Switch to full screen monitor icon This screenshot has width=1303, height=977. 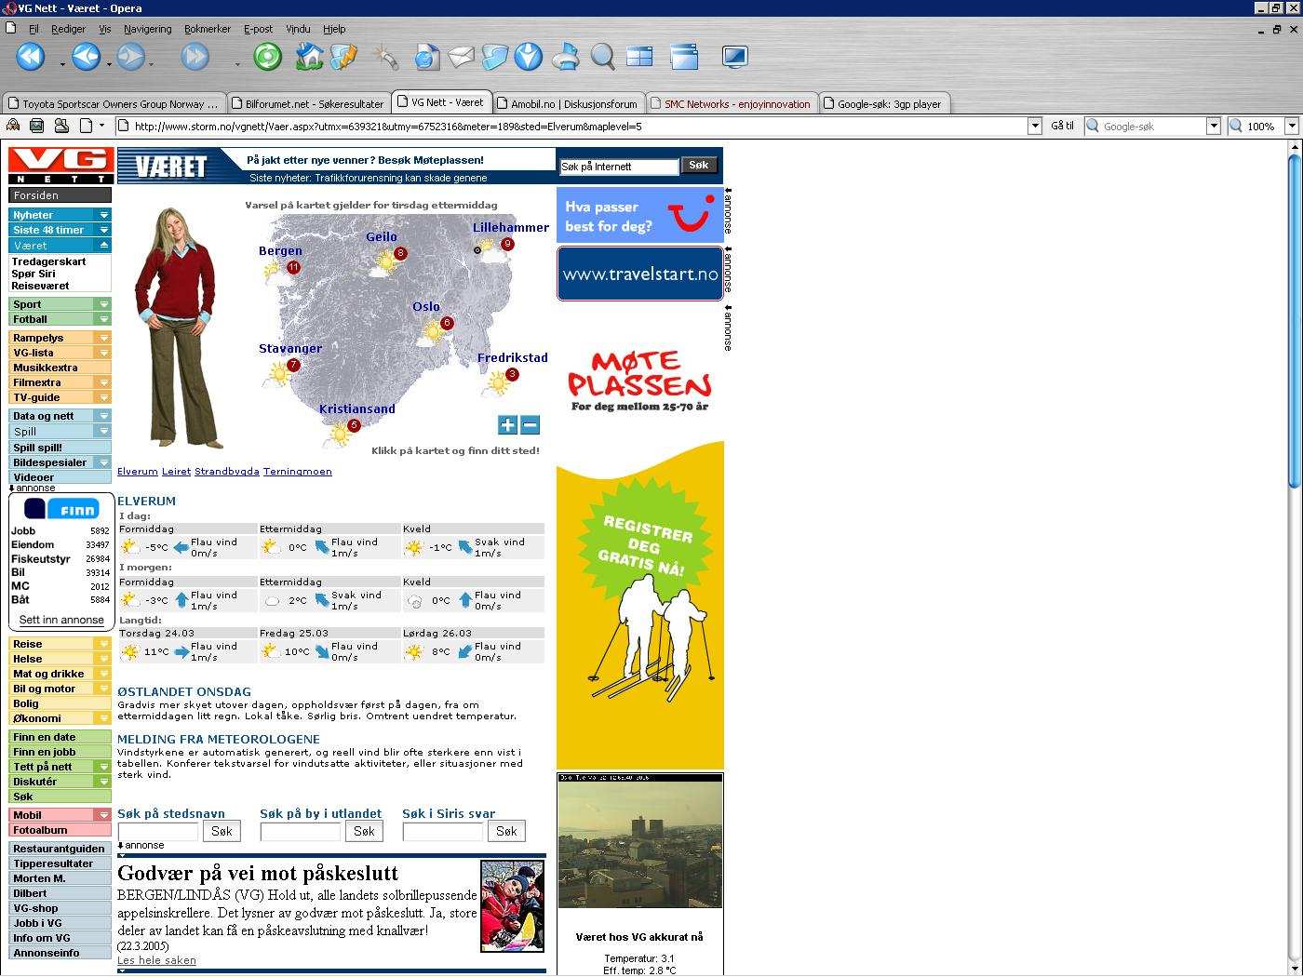(734, 58)
